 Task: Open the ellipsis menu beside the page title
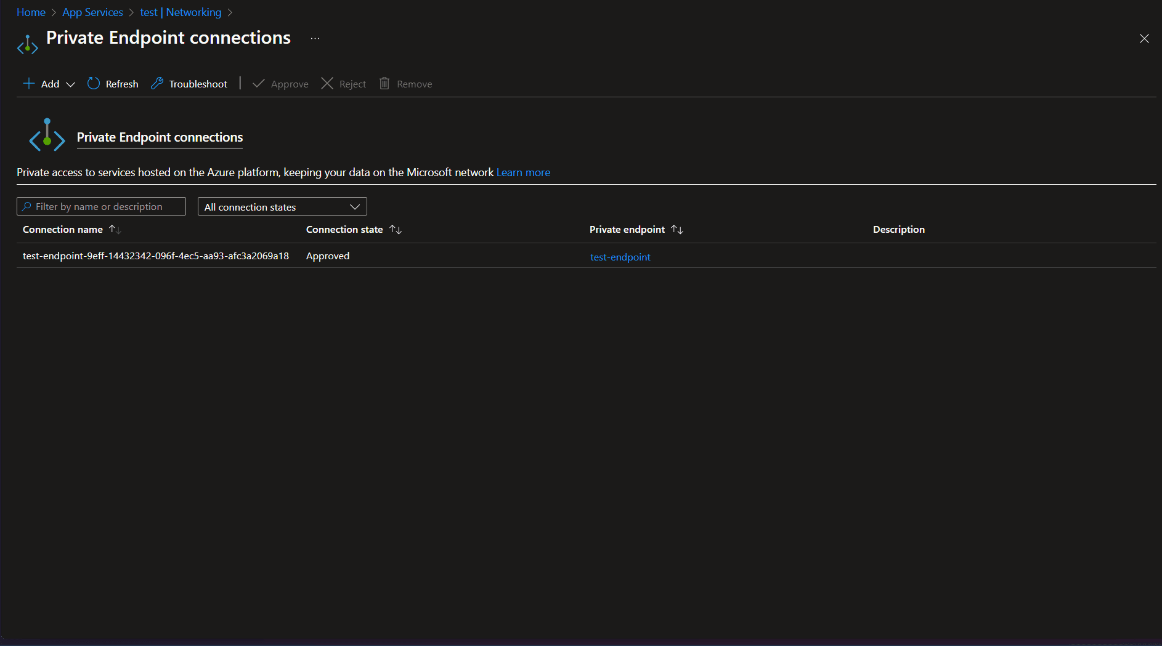(x=315, y=38)
